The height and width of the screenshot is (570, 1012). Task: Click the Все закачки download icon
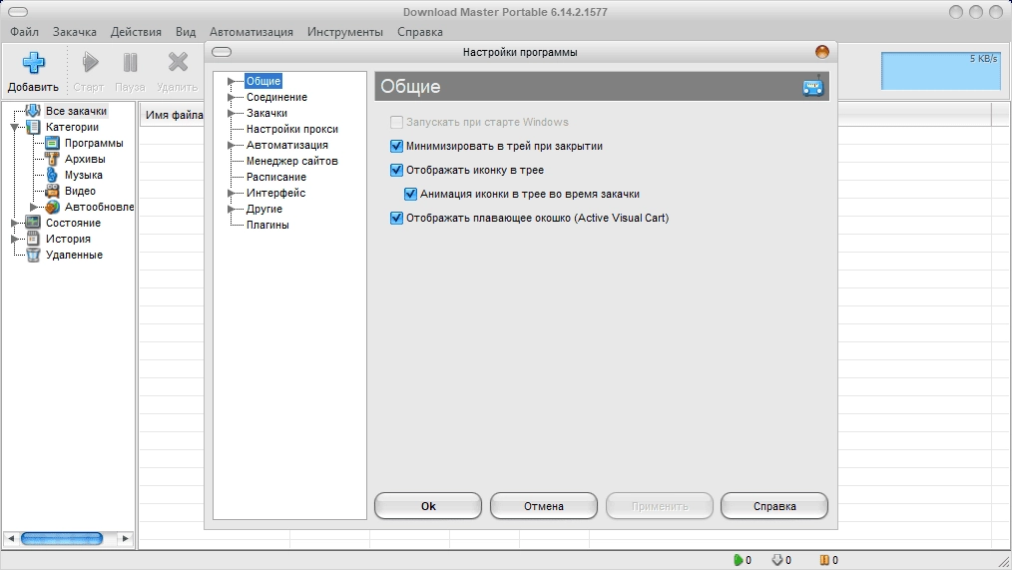tap(33, 111)
